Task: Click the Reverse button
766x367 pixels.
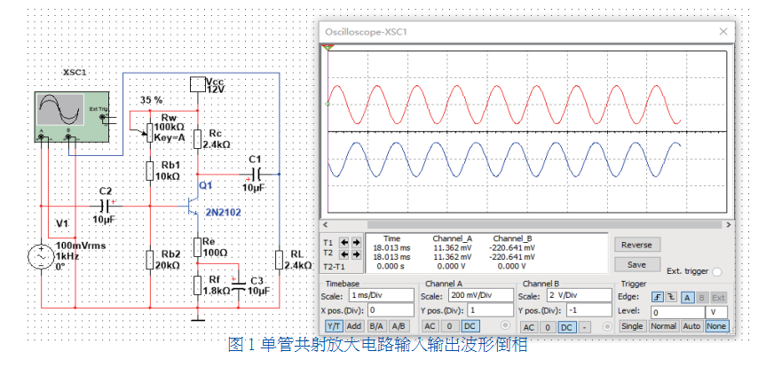Action: click(636, 245)
